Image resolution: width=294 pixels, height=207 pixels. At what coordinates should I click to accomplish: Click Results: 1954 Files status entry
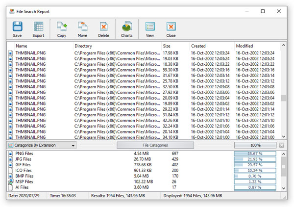118,196
